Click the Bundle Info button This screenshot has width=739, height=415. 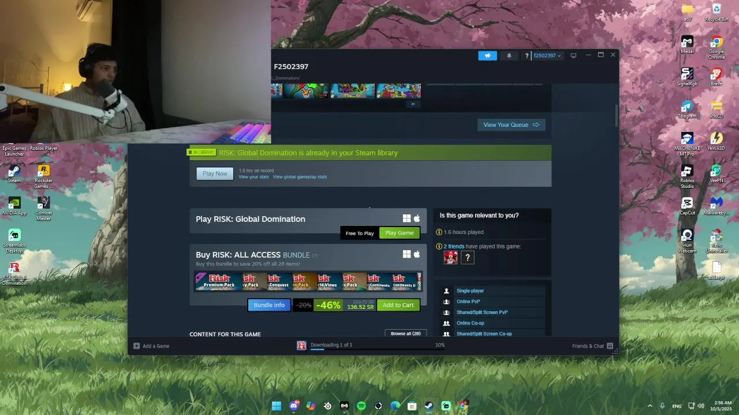(269, 305)
